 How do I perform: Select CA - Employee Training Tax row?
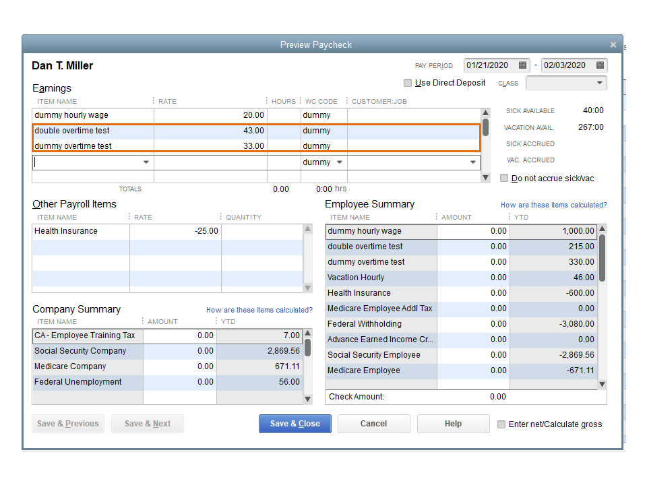167,335
